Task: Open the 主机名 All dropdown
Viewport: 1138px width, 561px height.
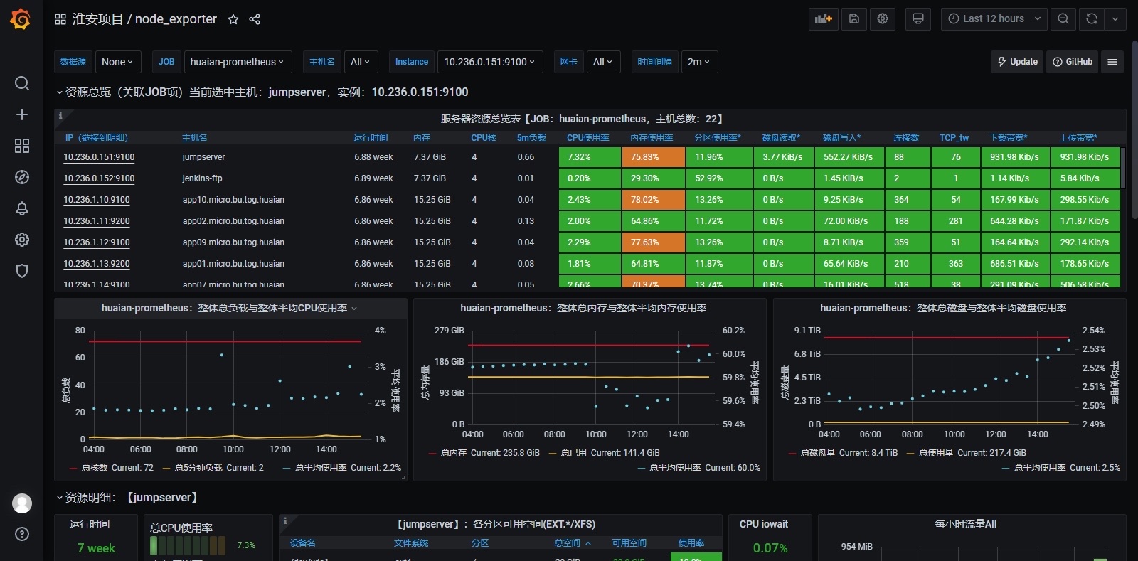Action: [x=361, y=62]
